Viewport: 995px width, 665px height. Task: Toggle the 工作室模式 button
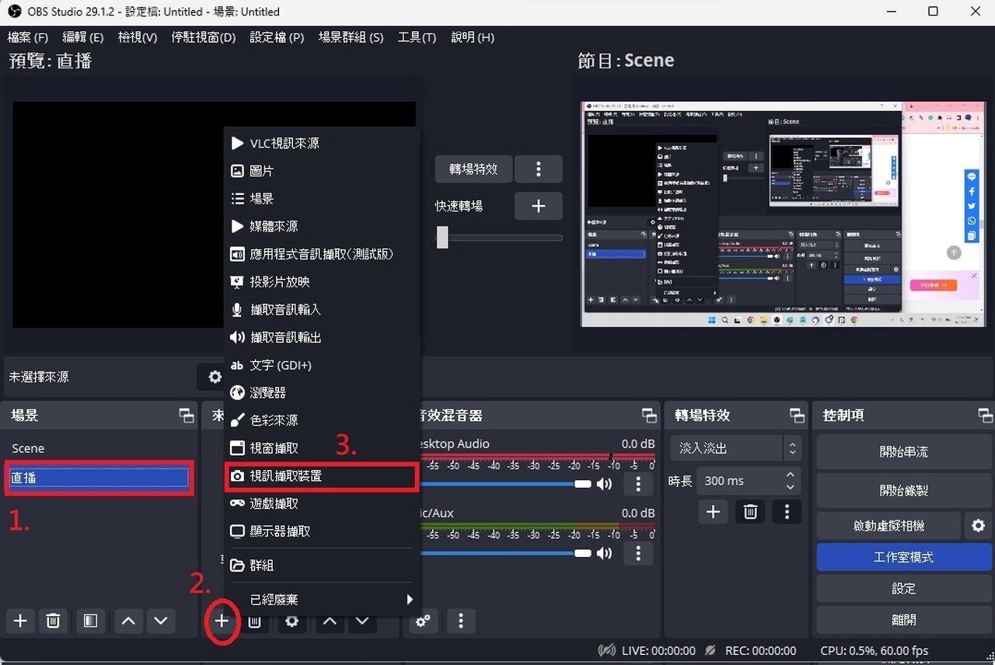pos(904,557)
